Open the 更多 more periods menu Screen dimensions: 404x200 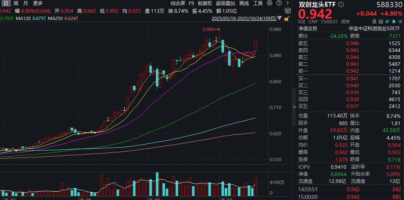[38, 3]
